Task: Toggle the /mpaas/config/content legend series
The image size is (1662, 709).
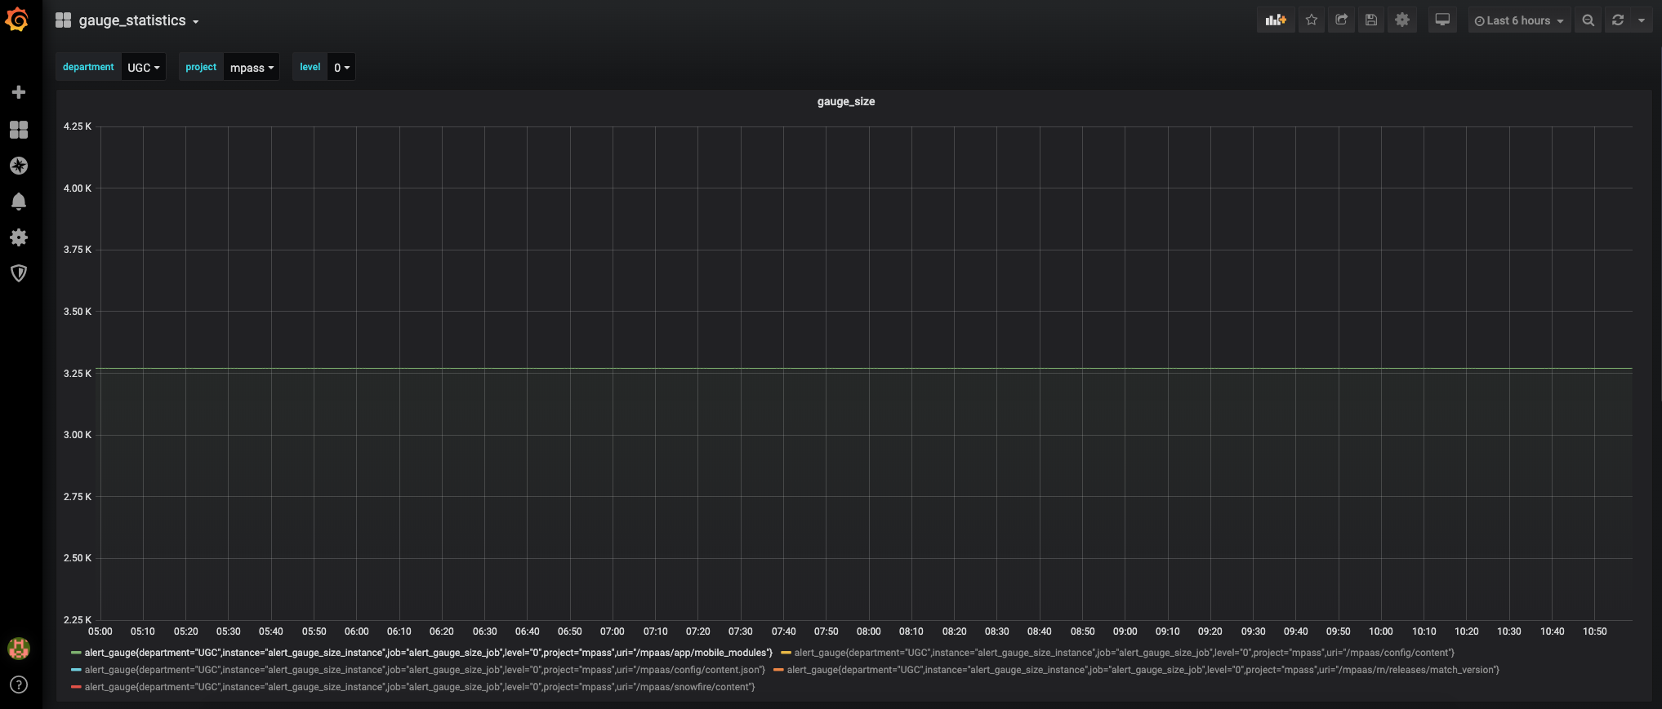Action: [1124, 653]
